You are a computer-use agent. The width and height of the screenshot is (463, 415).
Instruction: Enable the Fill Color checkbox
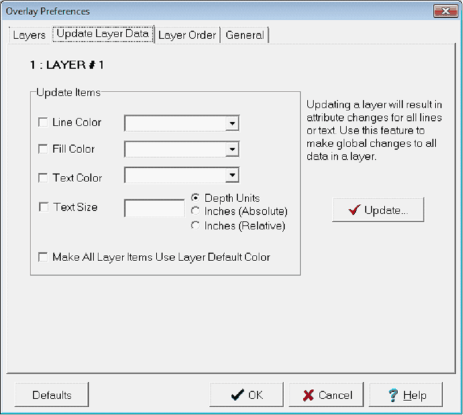pos(43,149)
